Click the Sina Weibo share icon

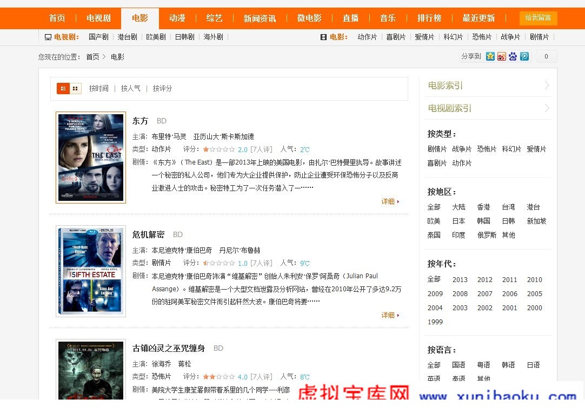[x=501, y=56]
